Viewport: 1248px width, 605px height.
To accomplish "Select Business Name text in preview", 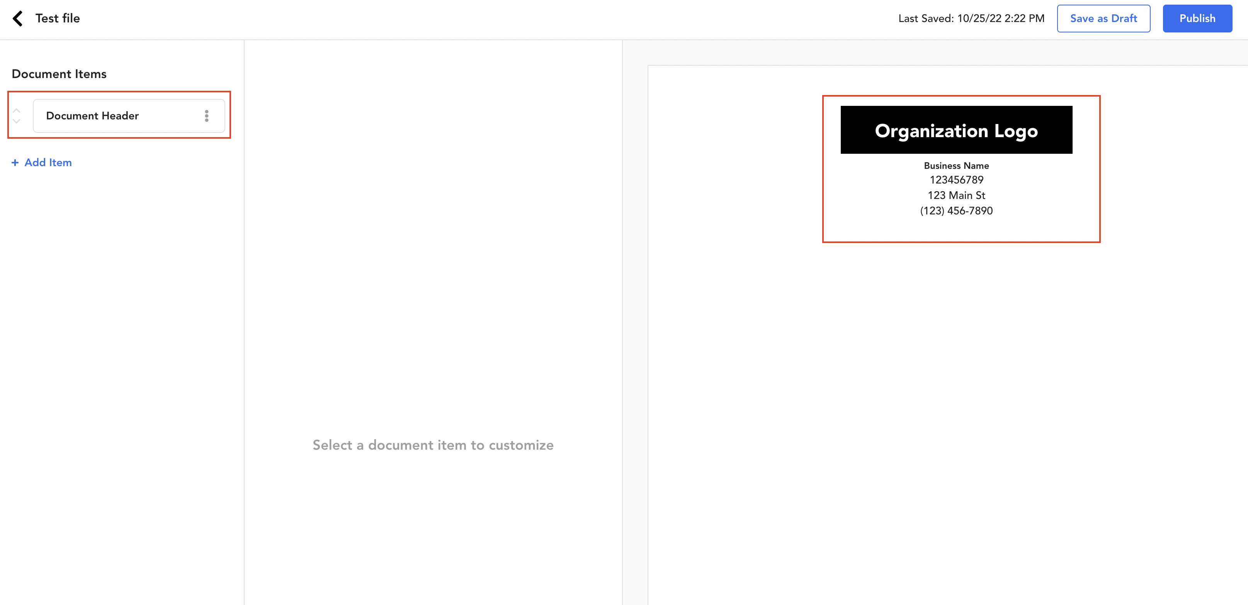I will coord(956,166).
